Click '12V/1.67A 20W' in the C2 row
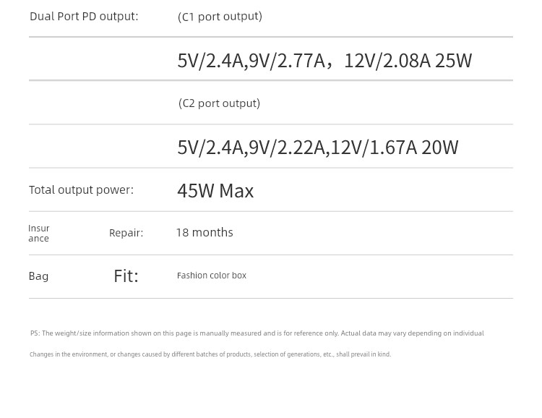Viewport: 542px width, 418px height. tap(395, 148)
